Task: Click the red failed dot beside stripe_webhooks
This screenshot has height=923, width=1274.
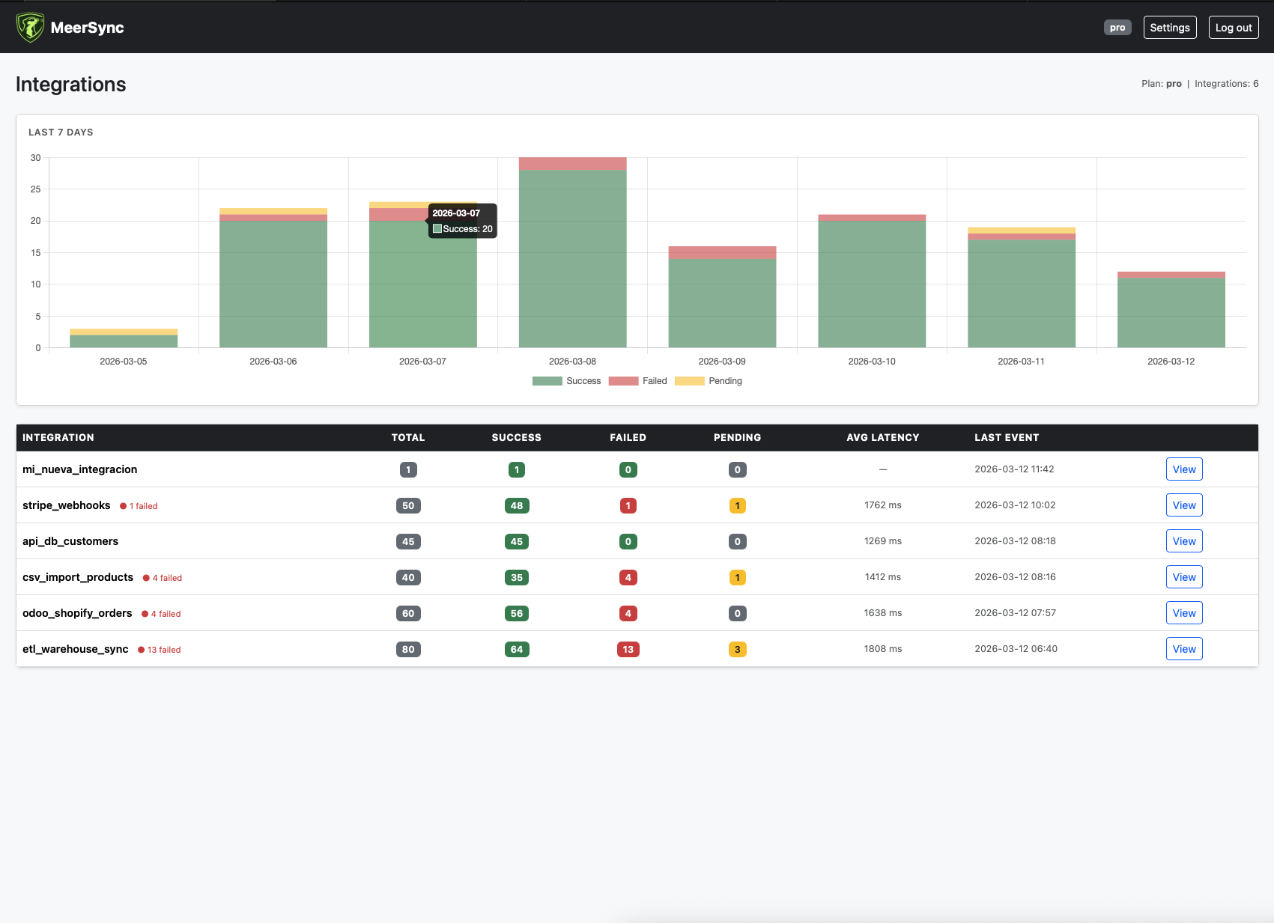Action: (124, 505)
